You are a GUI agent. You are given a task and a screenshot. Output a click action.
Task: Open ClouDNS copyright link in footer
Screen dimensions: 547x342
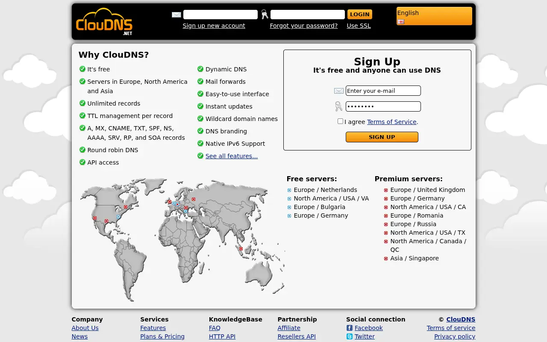[x=461, y=319]
